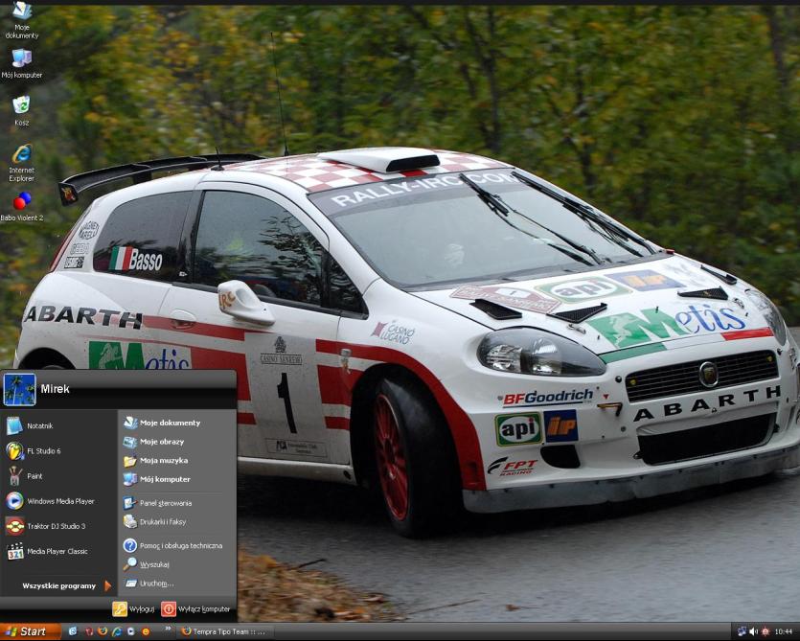This screenshot has height=641, width=800.
Task: Click the FL Studio fruit icon
Action: coord(14,451)
